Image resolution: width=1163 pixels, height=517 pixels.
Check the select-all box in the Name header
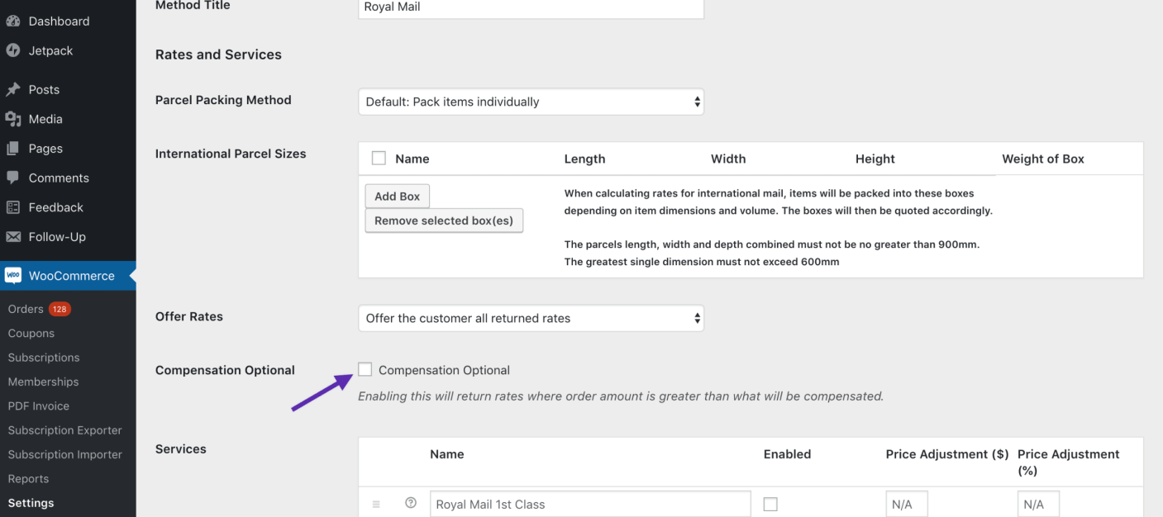click(x=379, y=158)
